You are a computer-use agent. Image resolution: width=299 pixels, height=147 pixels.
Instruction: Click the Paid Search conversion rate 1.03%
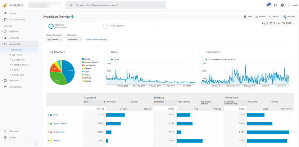click(241, 132)
